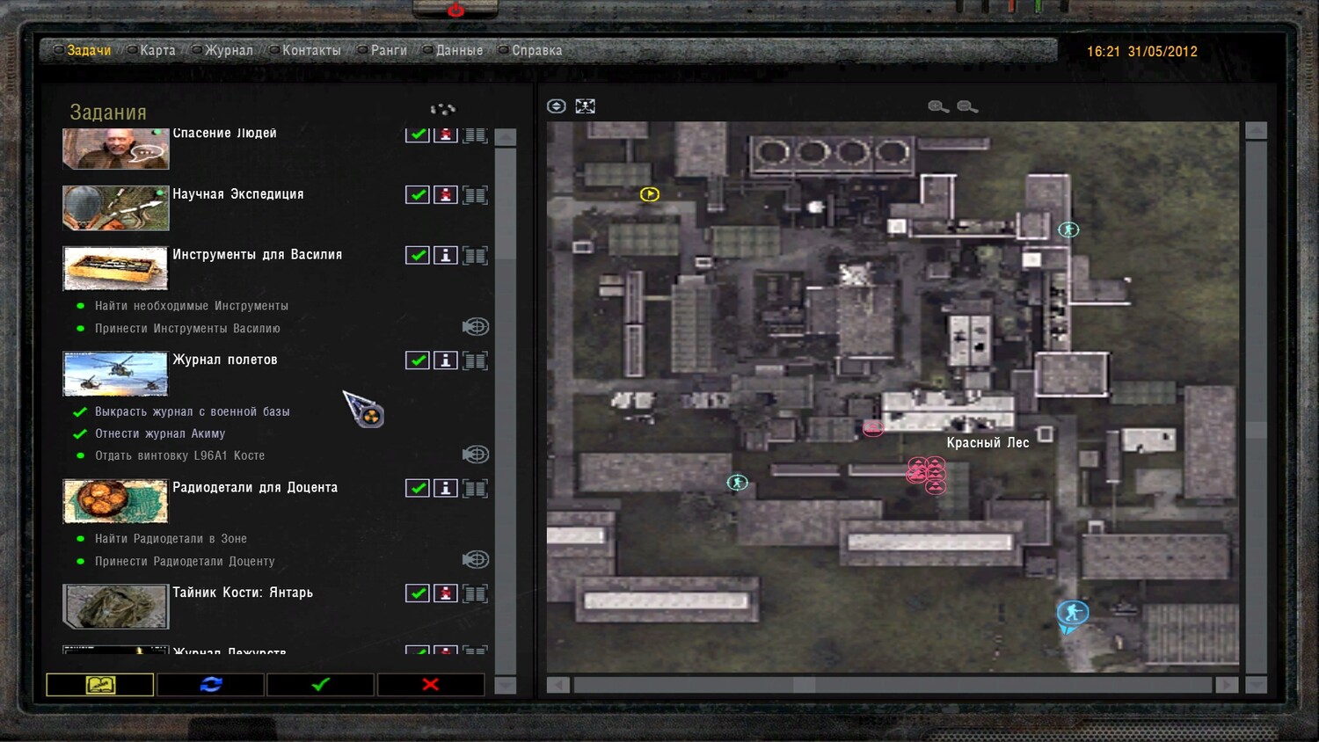Click the blue refresh filter button
Screen dimensions: 1319x742
[211, 684]
